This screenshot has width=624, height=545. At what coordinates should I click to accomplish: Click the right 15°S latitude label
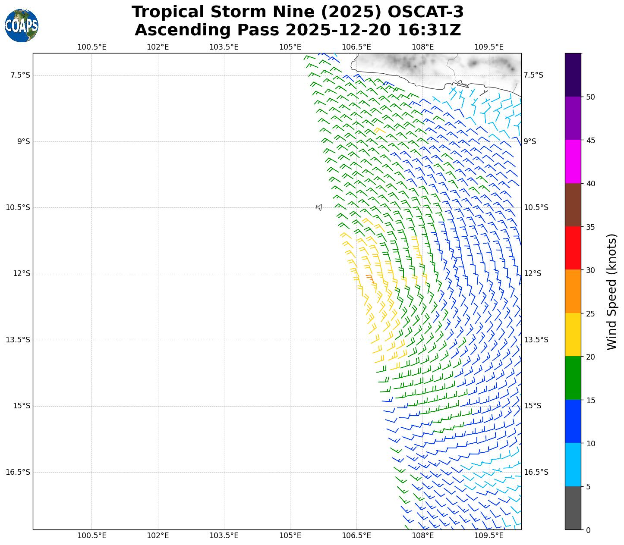(532, 406)
